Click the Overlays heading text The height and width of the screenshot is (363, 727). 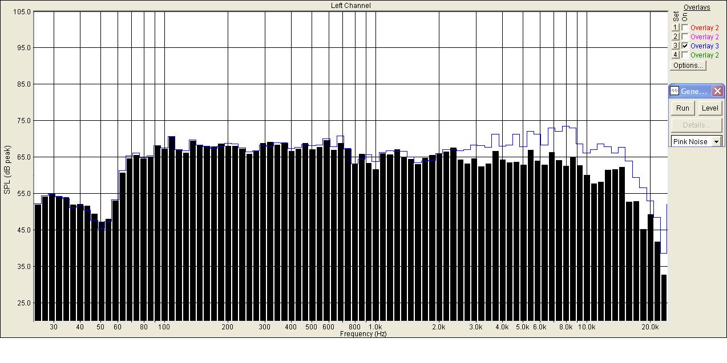(x=697, y=7)
